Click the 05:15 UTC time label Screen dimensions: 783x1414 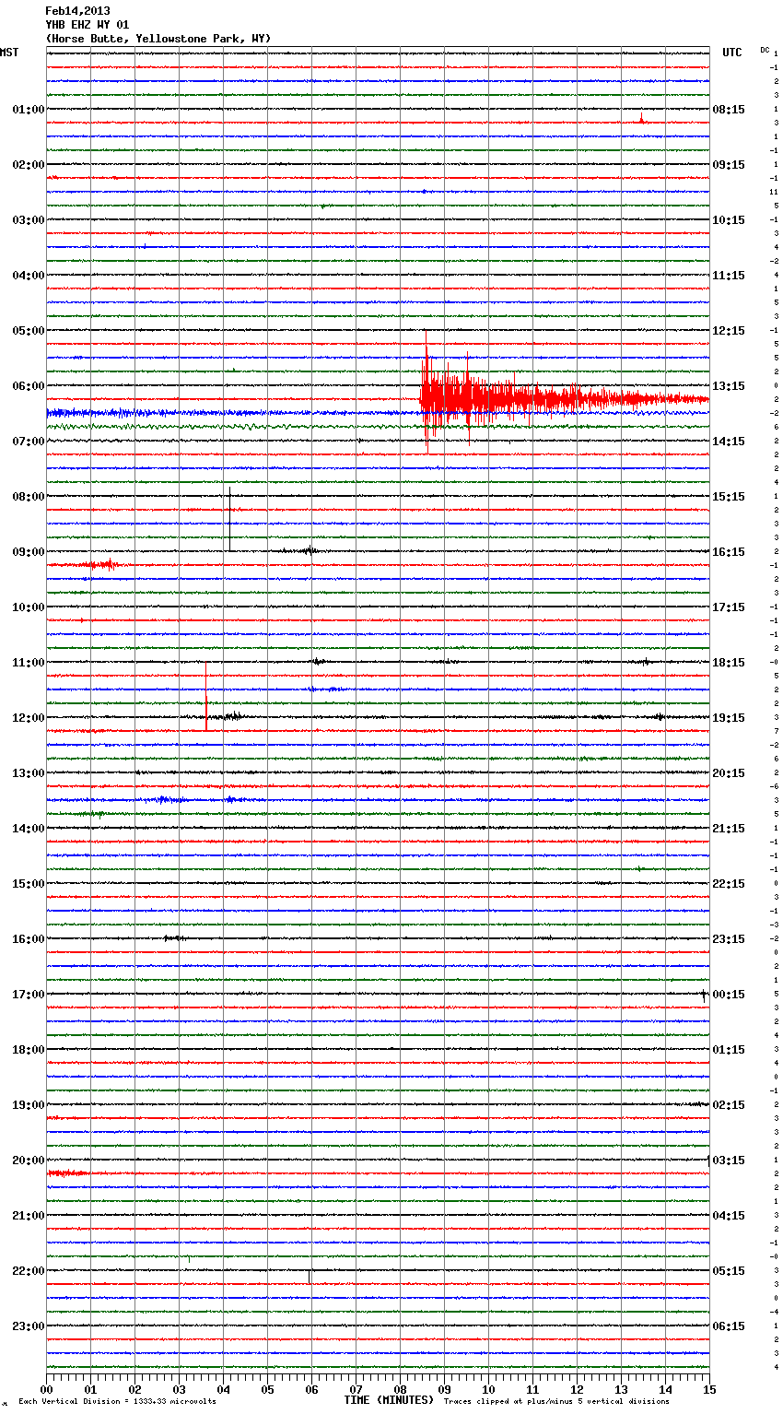(x=729, y=1271)
